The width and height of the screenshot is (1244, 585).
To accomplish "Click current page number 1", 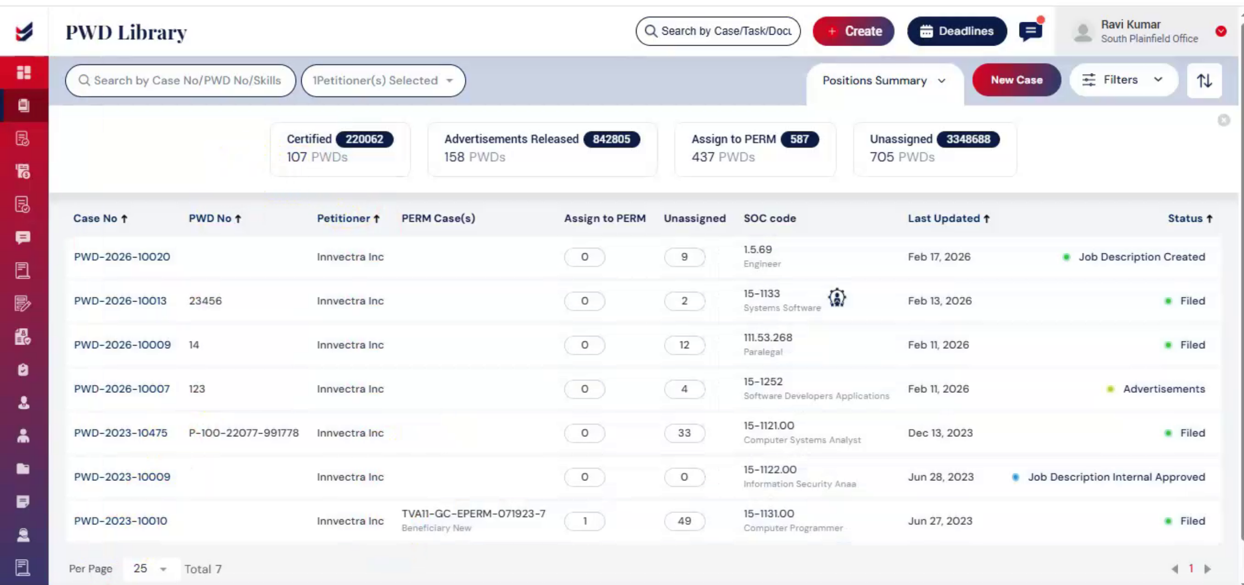I will point(1191,569).
